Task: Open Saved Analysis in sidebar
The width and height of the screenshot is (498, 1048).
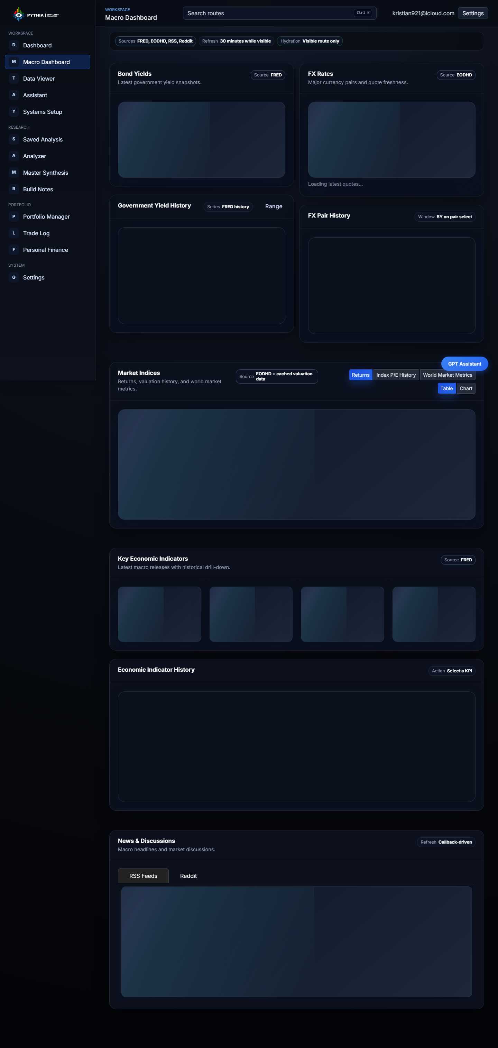Action: click(x=47, y=139)
